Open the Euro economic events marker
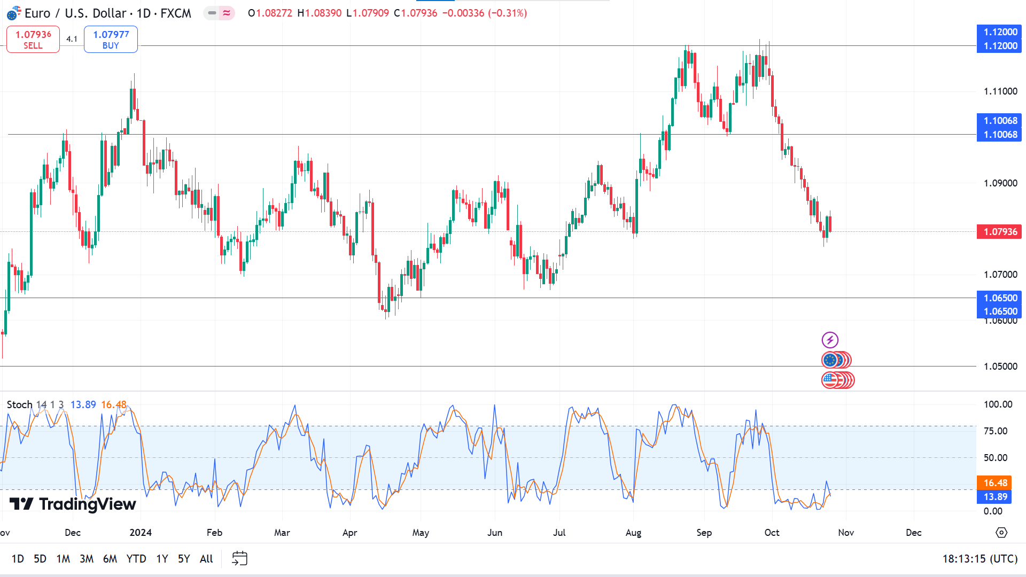Image resolution: width=1026 pixels, height=577 pixels. [830, 360]
